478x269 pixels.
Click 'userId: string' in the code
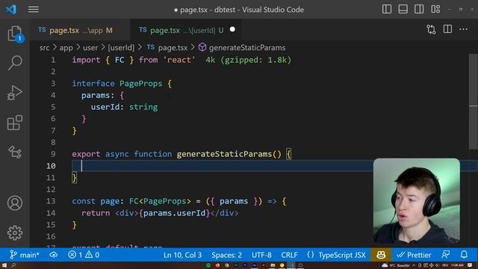(x=124, y=107)
